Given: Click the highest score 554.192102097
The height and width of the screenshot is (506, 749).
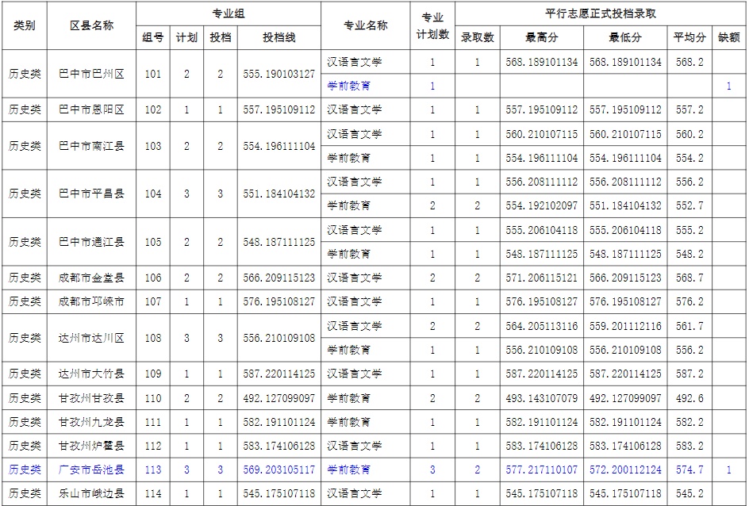Looking at the screenshot, I should 542,205.
